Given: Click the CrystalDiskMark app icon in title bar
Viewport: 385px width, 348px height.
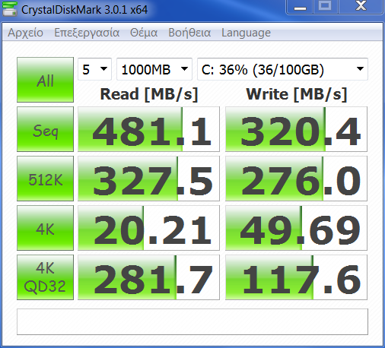Looking at the screenshot, I should coord(10,8).
